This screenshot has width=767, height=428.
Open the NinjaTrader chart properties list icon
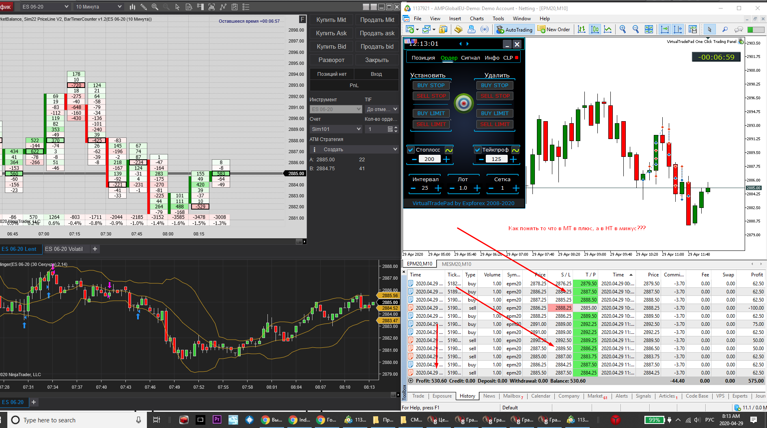pos(246,7)
